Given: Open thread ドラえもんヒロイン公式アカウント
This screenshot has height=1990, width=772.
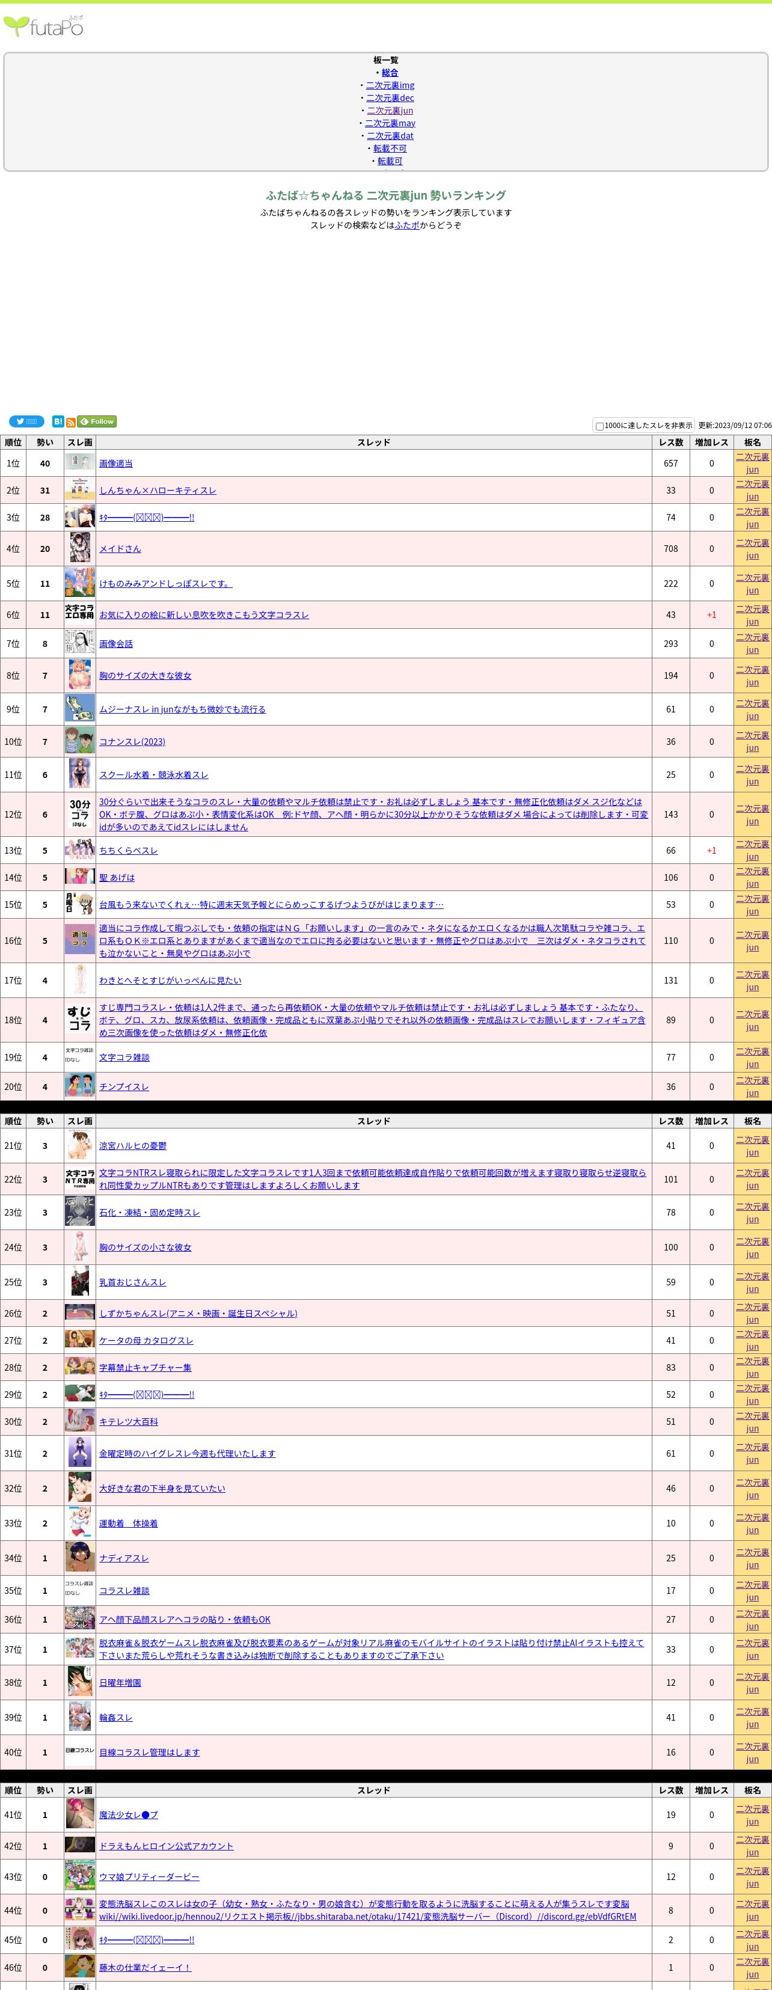Looking at the screenshot, I should (166, 1846).
